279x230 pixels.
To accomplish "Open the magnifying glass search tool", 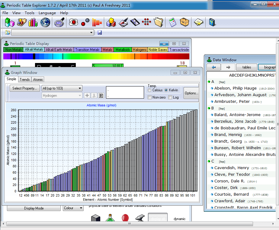I will [59, 22].
